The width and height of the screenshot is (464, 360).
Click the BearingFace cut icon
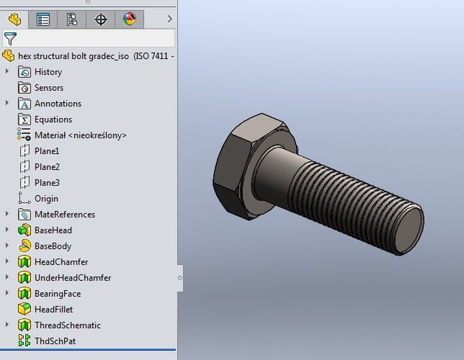click(x=24, y=293)
